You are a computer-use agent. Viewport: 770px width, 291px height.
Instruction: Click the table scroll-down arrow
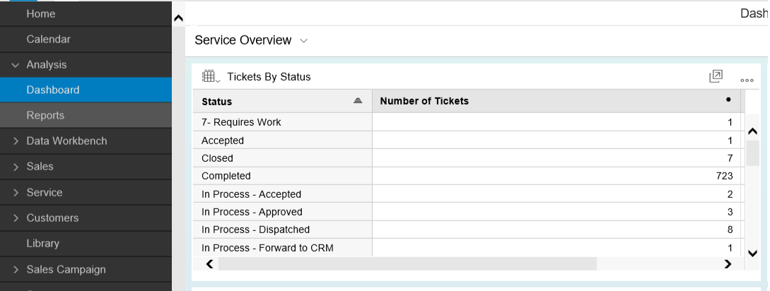click(x=752, y=254)
